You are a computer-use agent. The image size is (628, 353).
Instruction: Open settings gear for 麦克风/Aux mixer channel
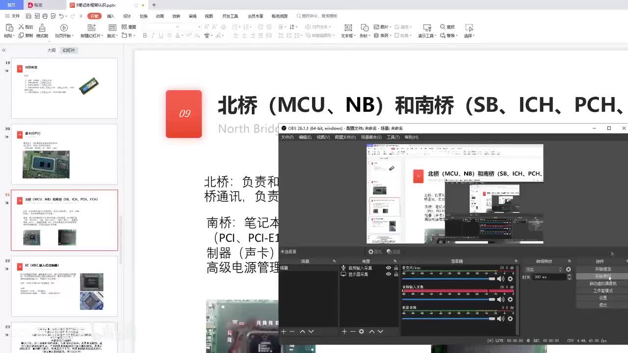pos(510,279)
